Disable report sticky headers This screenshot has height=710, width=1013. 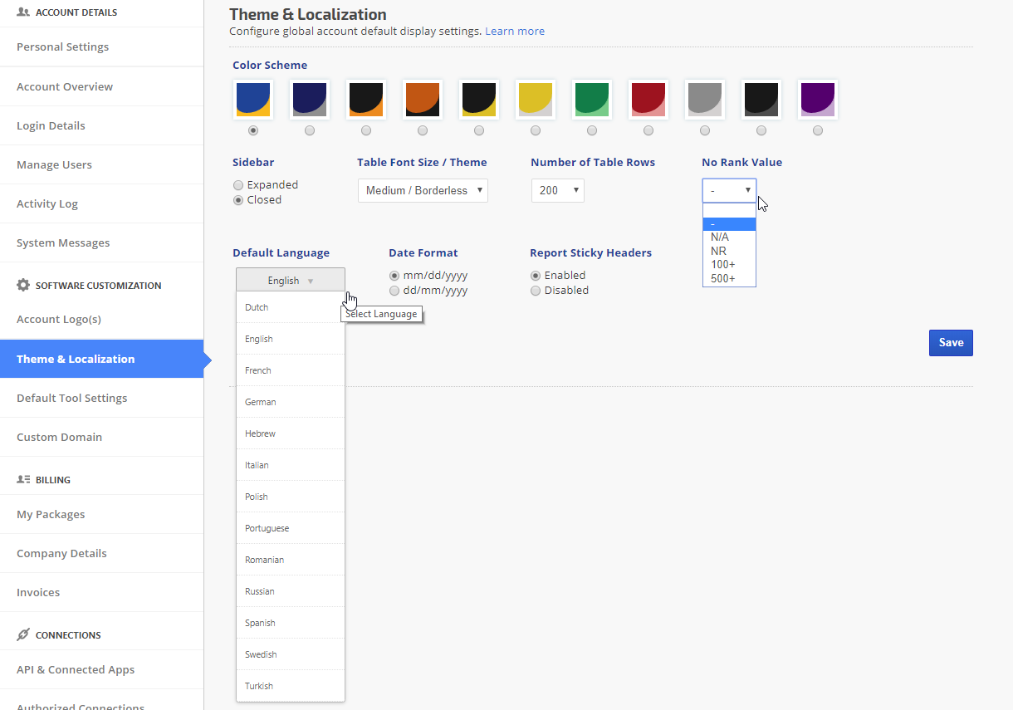[x=536, y=291]
